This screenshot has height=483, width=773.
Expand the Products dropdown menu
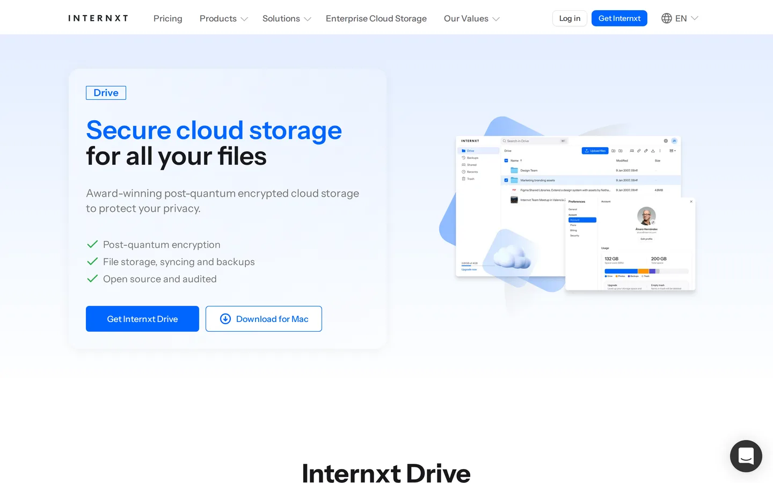pos(223,18)
